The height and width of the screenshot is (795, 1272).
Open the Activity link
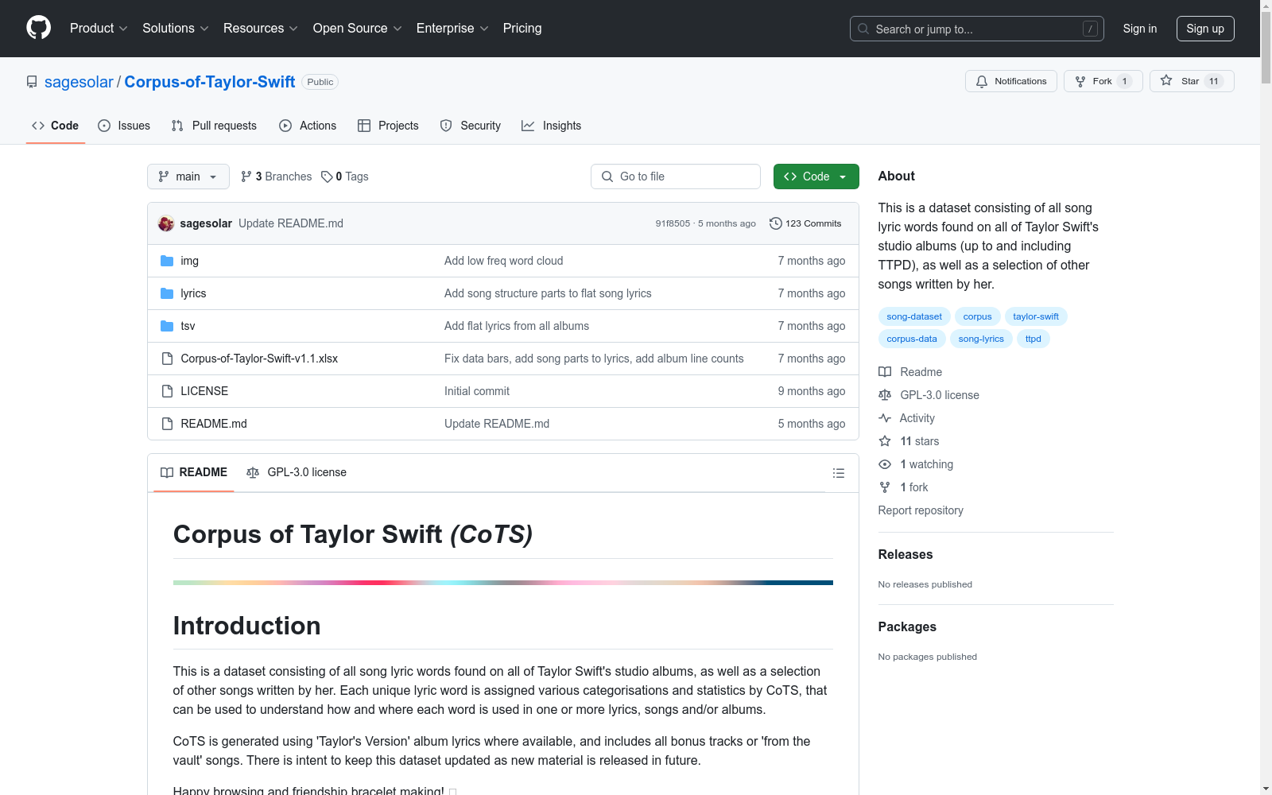907,418
